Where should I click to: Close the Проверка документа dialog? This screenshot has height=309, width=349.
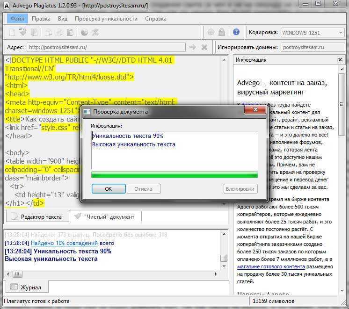point(255,109)
